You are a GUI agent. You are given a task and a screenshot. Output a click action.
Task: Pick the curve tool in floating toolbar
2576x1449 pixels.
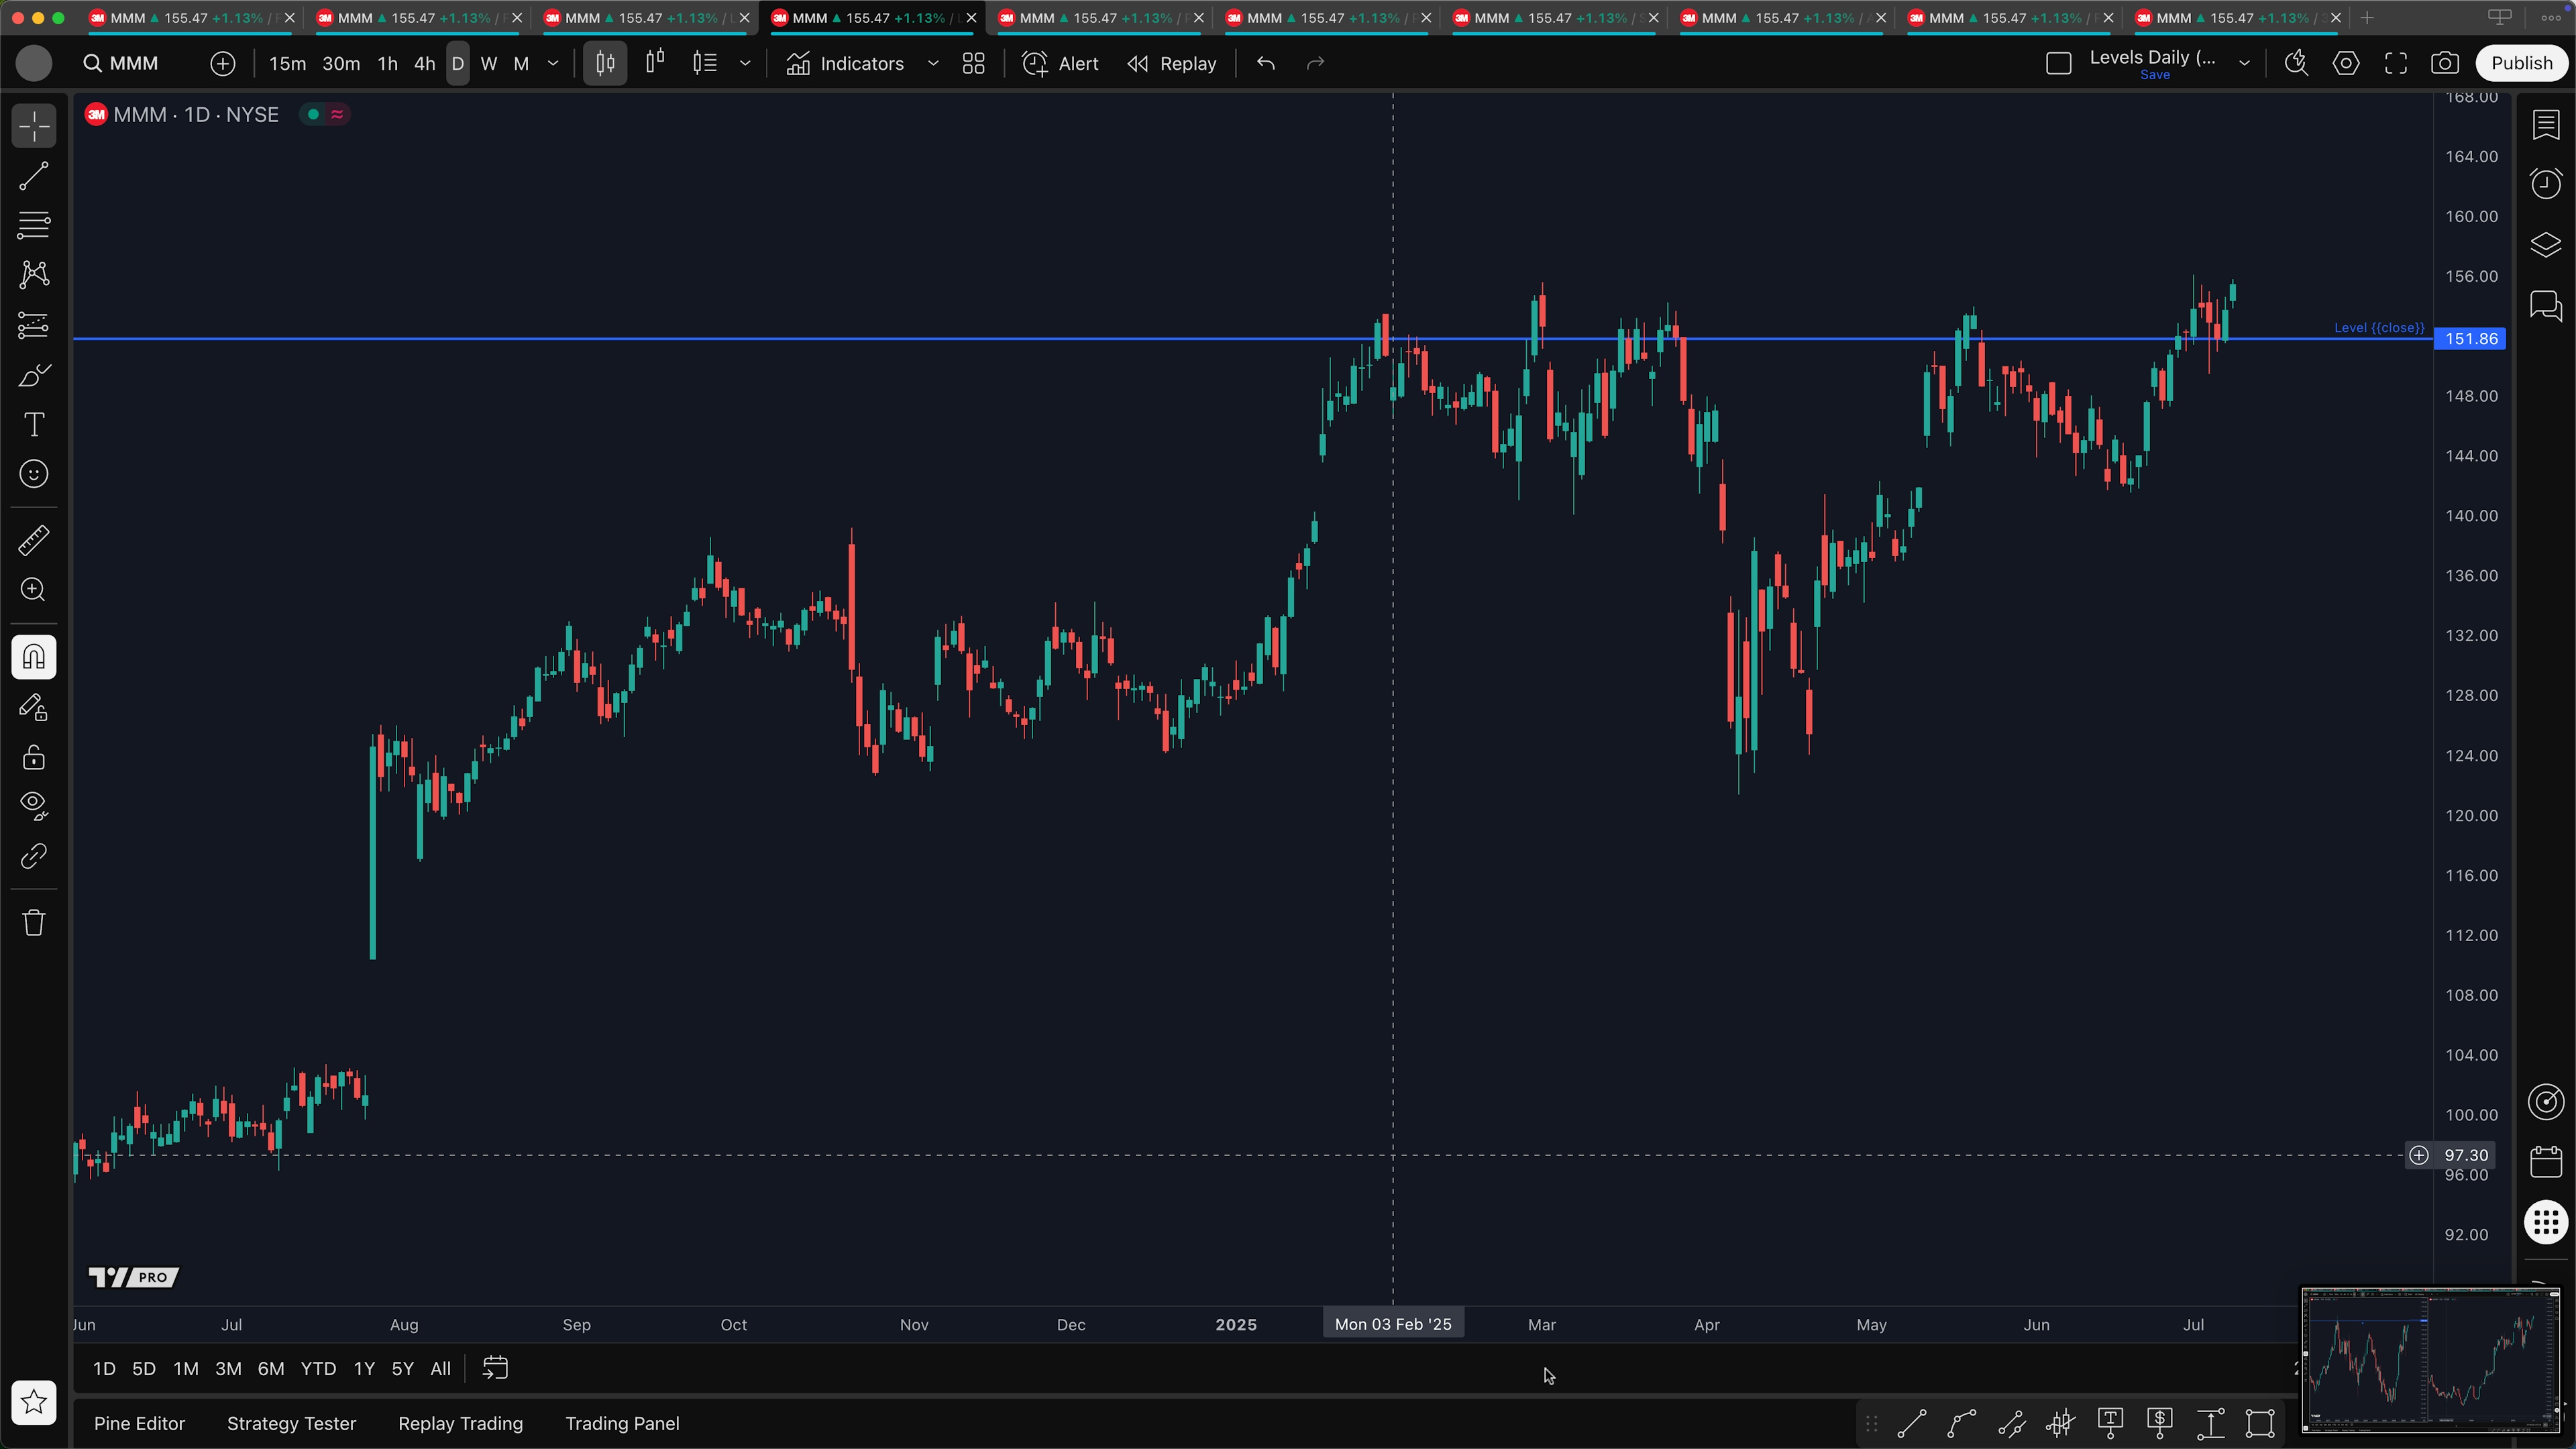click(1962, 1423)
